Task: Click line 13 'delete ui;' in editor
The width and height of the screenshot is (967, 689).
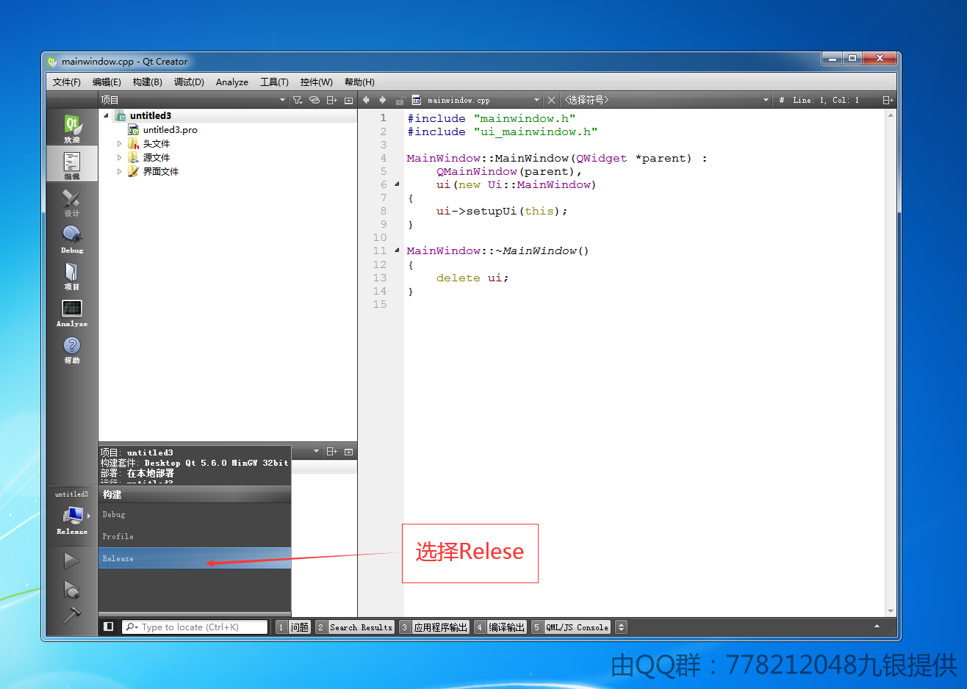Action: pos(472,278)
